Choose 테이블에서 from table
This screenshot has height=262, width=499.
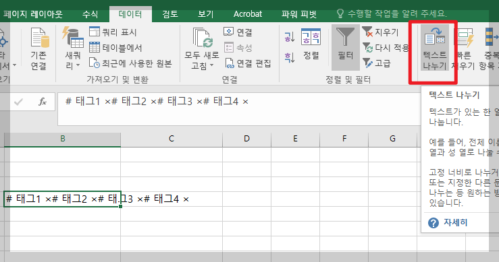[x=115, y=48]
